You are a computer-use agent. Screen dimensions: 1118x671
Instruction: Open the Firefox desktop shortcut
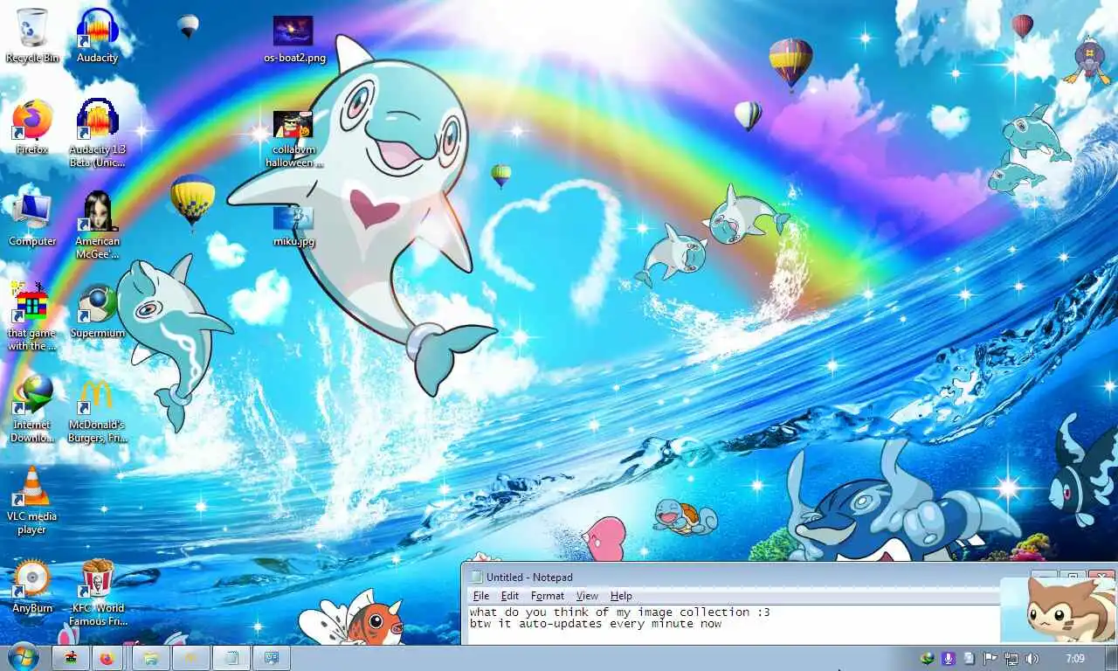32,128
